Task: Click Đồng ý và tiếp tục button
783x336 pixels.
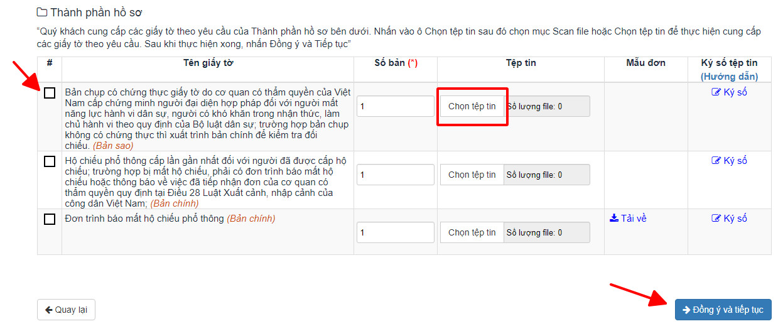Action: (723, 310)
